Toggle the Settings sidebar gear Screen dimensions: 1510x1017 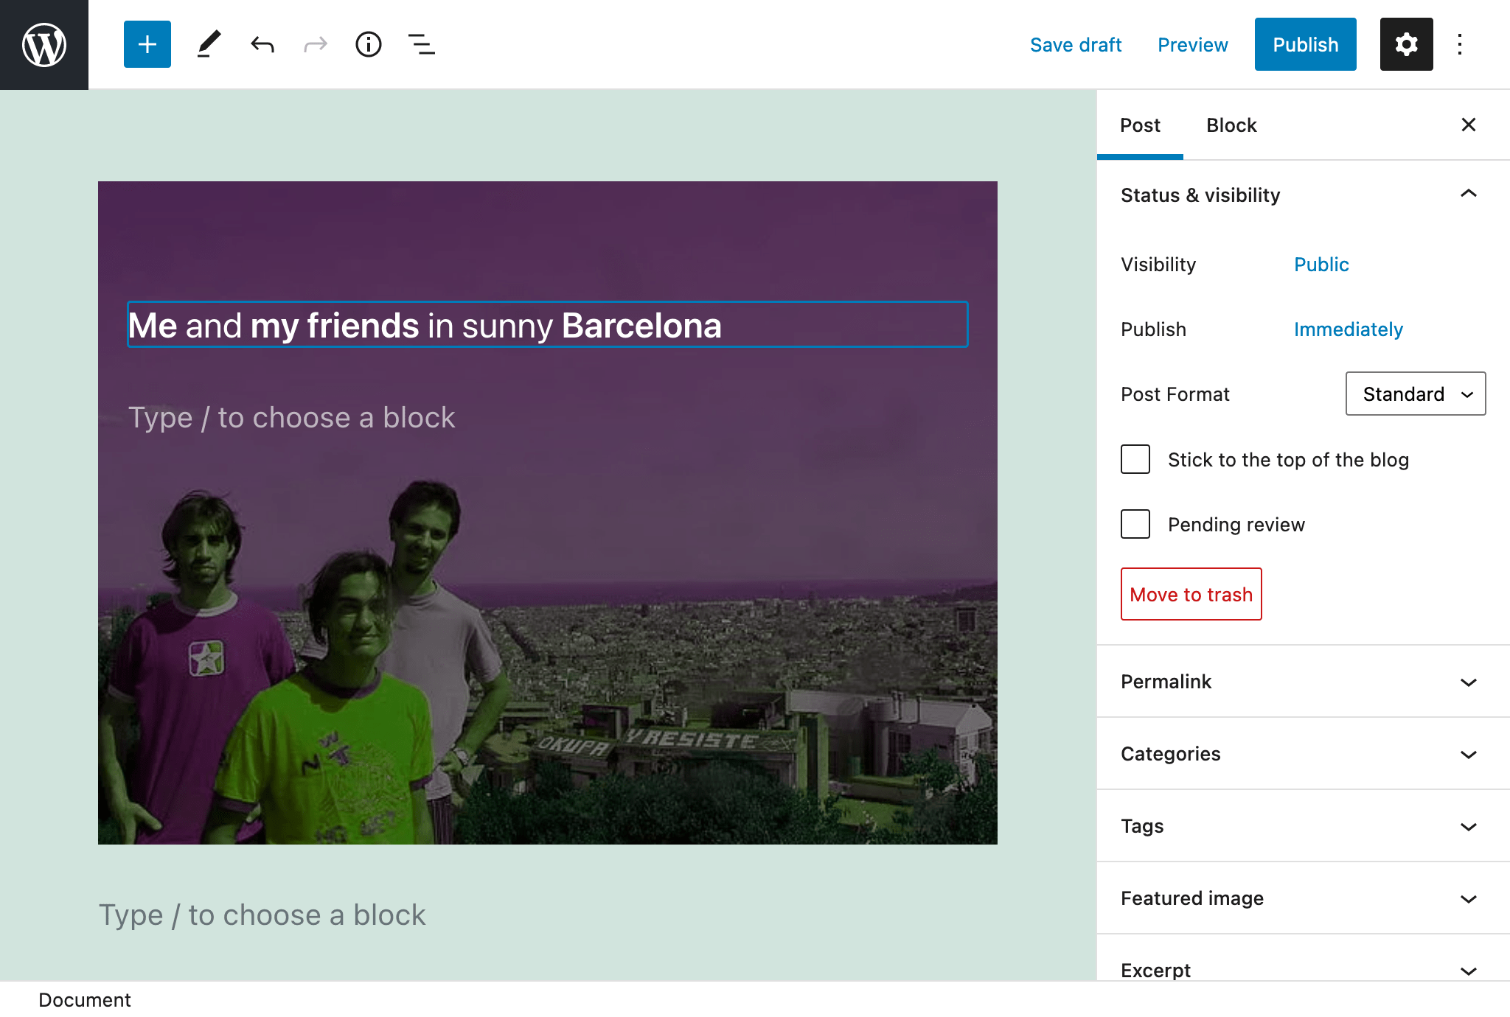pyautogui.click(x=1406, y=44)
